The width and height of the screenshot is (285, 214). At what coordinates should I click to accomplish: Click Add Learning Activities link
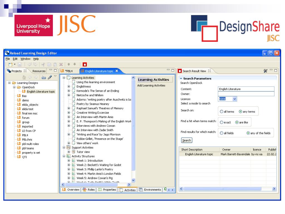coord(151,85)
